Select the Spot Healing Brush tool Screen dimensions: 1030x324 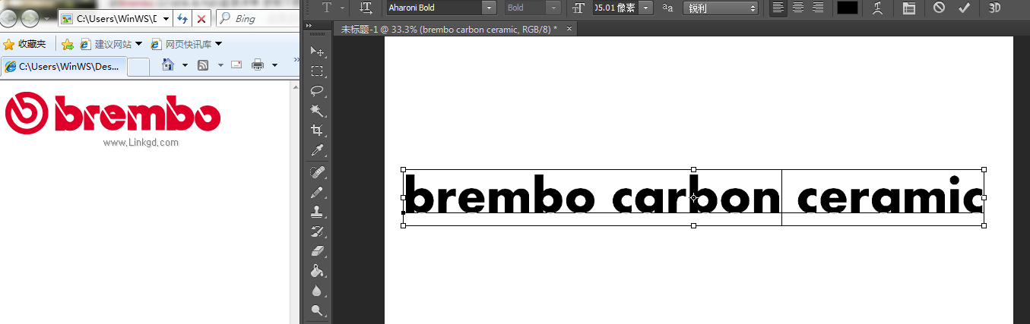coord(317,172)
